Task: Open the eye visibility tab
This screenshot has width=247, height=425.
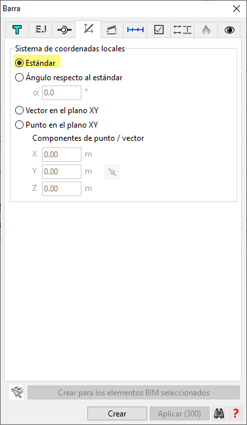Action: coord(229,30)
